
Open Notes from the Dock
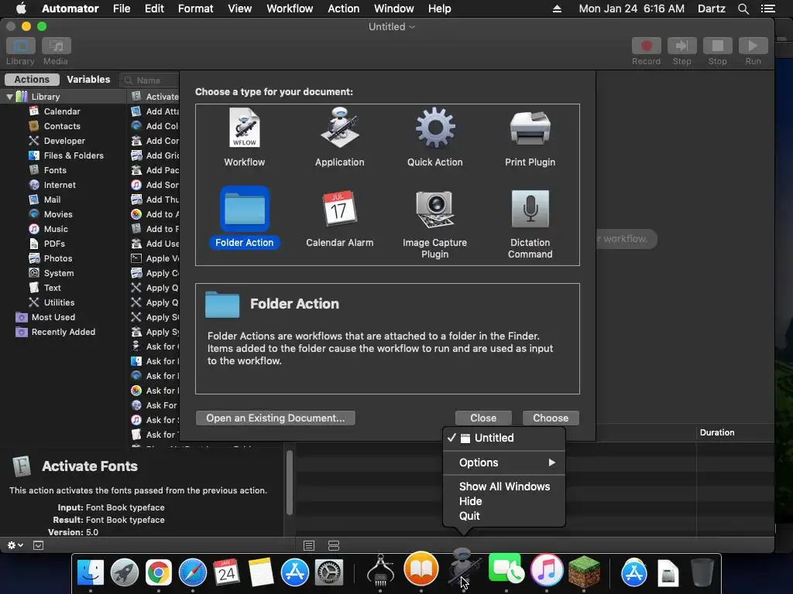coord(261,573)
